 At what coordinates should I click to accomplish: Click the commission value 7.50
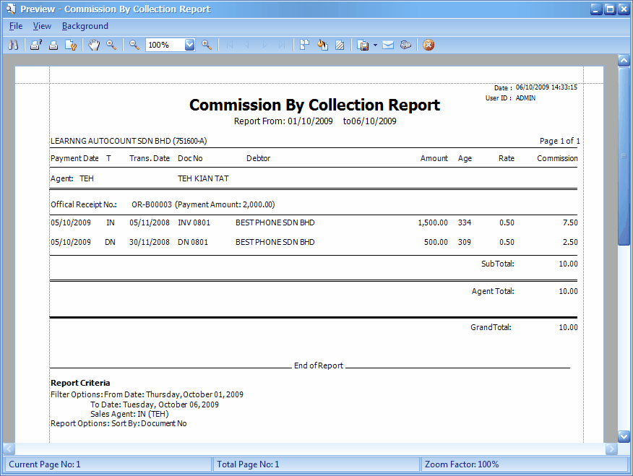click(570, 222)
